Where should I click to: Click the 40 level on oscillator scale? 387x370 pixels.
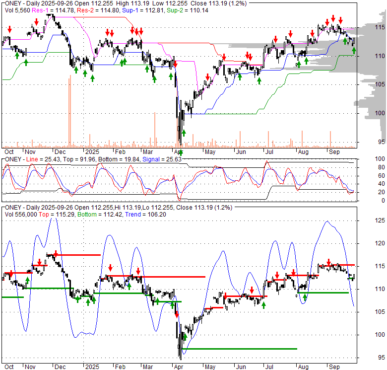[x=382, y=184]
